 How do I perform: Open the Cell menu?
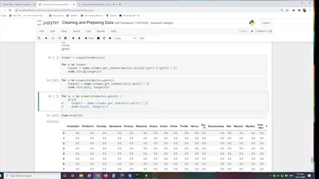click(88, 31)
